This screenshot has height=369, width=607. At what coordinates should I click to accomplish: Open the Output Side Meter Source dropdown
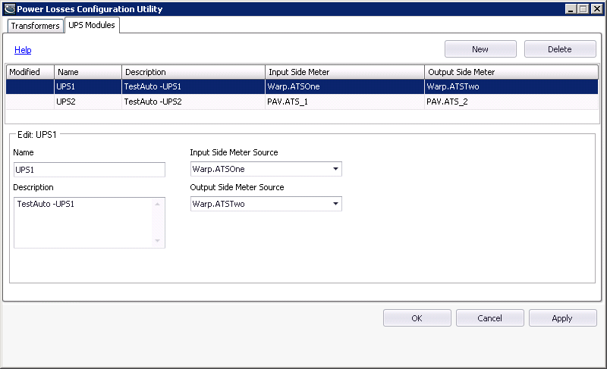(x=335, y=204)
